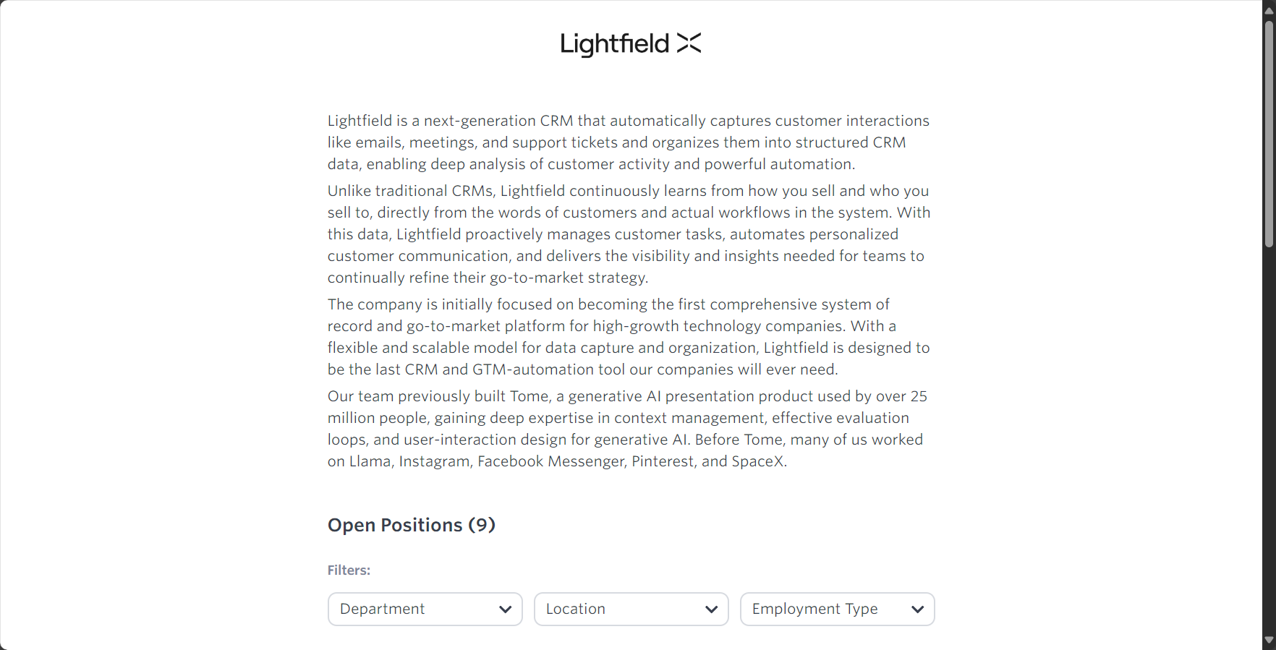1276x650 pixels.
Task: Click the paragraph beginning "Our team previously built Tome"
Action: (627, 429)
